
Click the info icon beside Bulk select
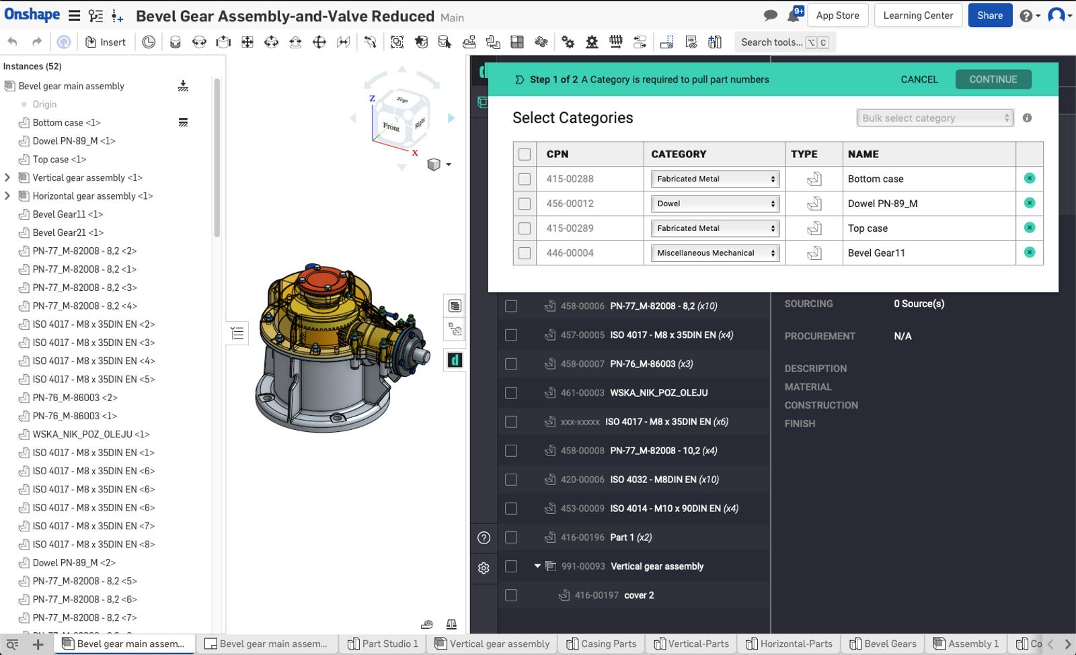pyautogui.click(x=1027, y=118)
